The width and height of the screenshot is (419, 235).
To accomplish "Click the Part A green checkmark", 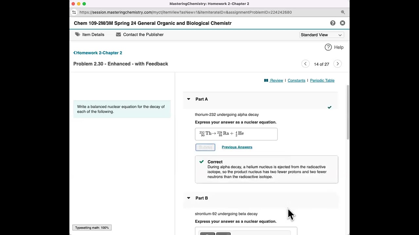I will click(329, 107).
